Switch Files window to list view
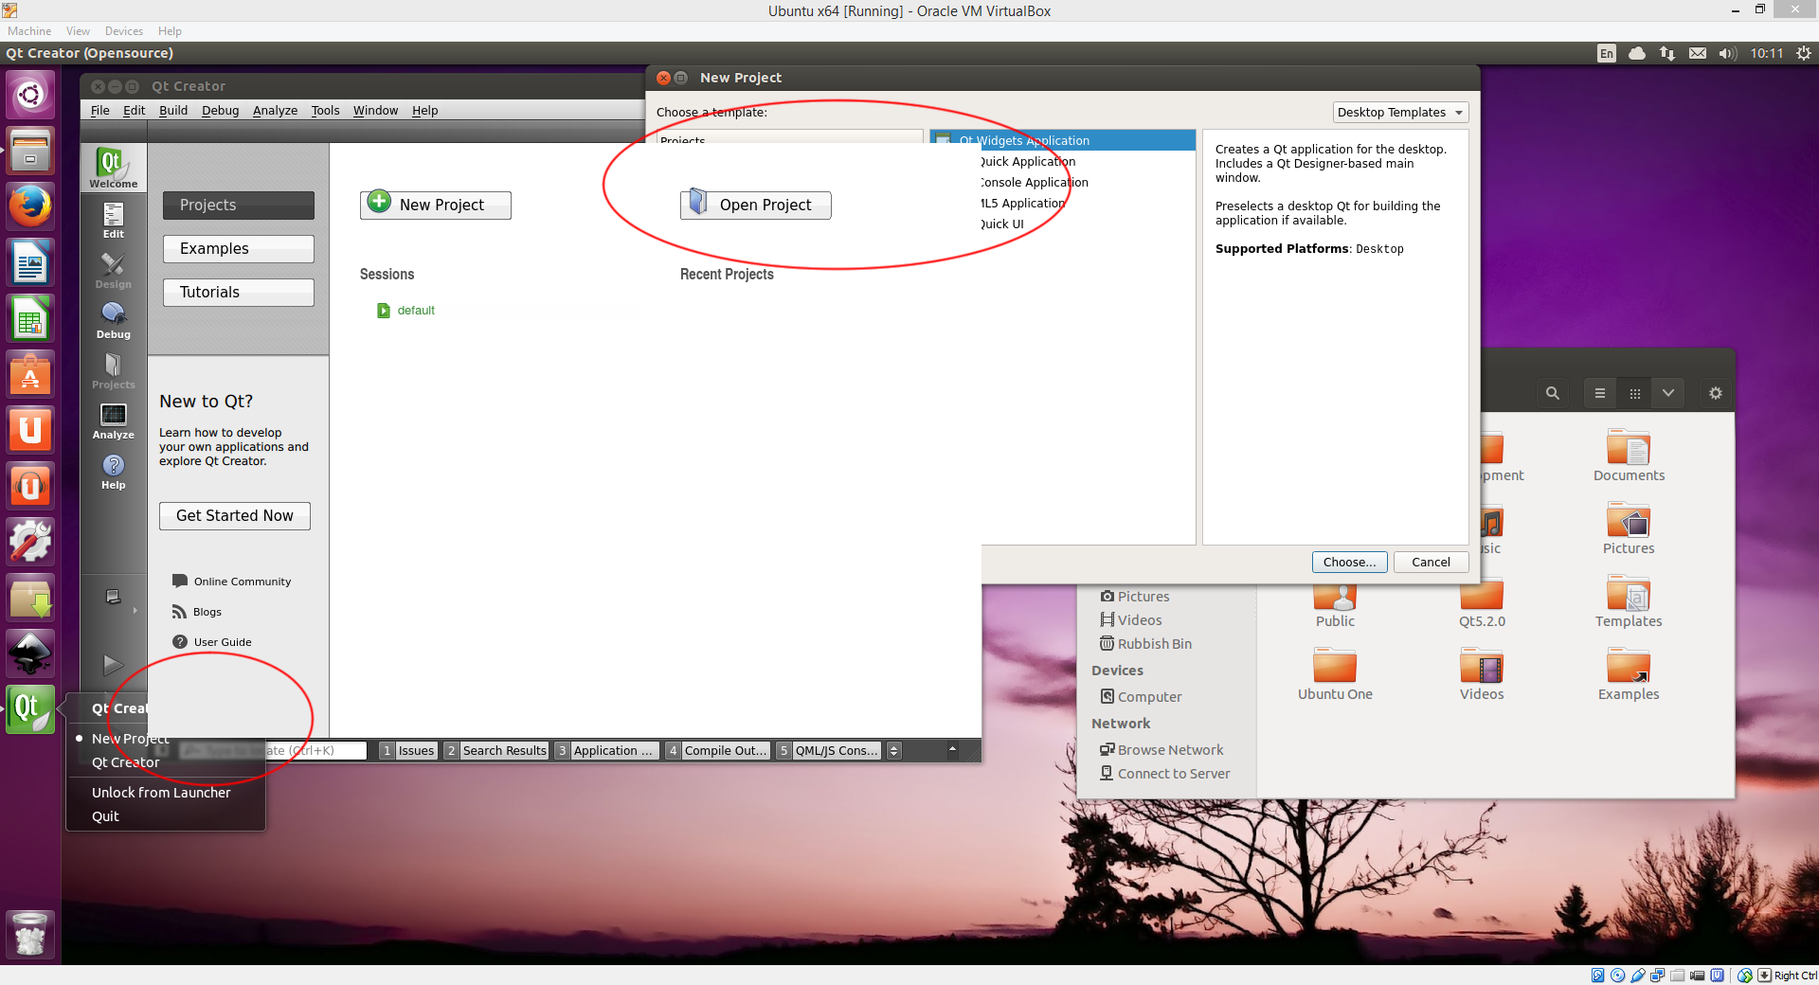The width and height of the screenshot is (1819, 985). [1600, 393]
